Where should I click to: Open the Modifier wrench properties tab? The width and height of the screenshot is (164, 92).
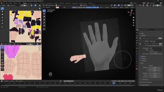(137, 54)
